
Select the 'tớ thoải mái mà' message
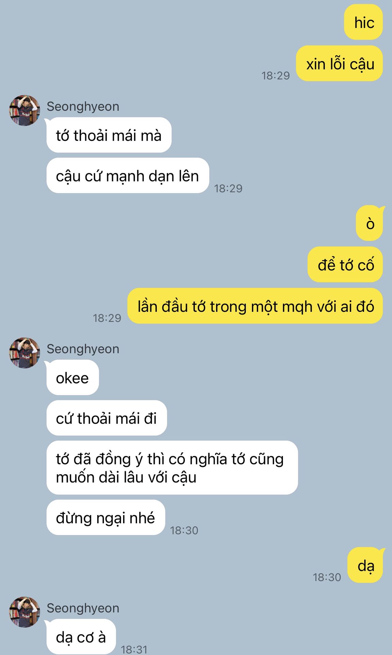(109, 135)
